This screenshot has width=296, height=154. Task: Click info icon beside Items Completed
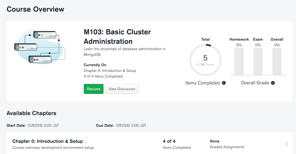tap(224, 83)
